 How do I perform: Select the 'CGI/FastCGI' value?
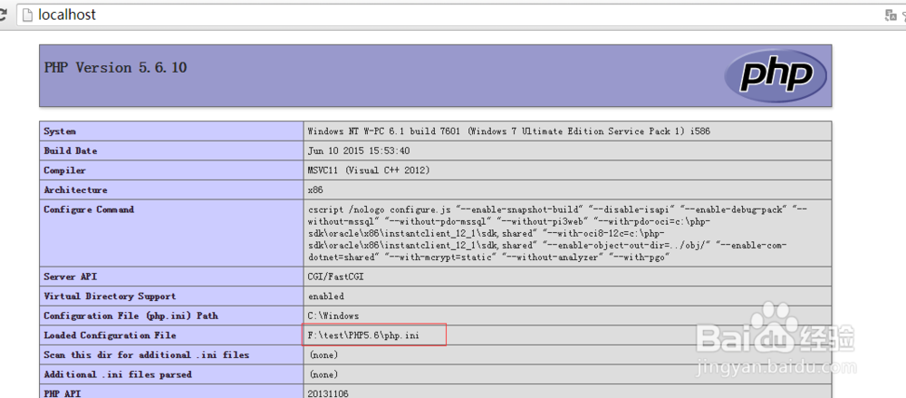point(336,277)
